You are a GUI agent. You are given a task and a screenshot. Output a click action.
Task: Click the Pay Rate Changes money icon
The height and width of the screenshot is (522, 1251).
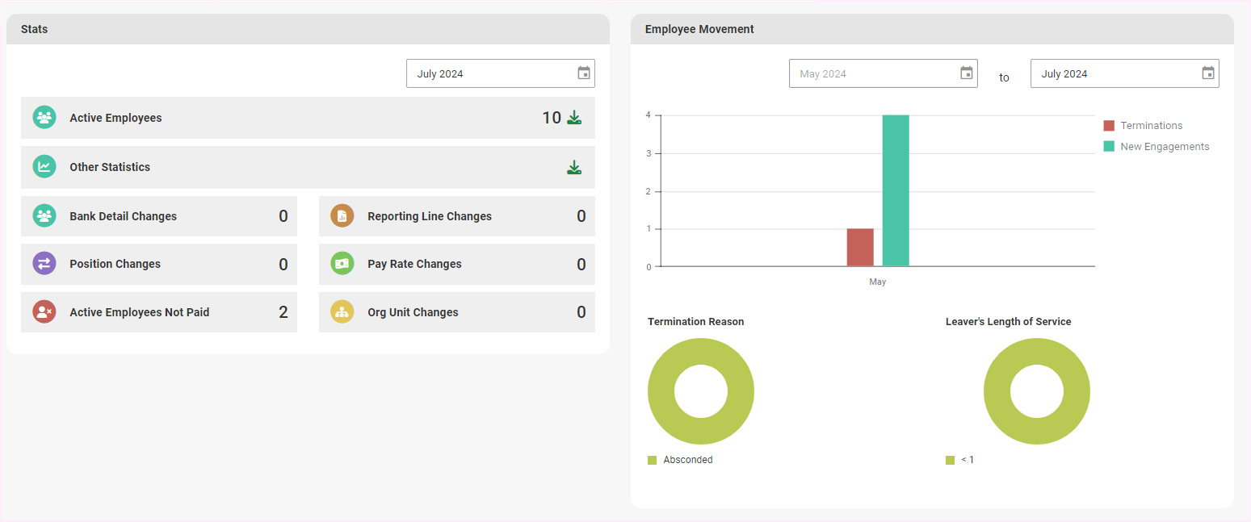pyautogui.click(x=342, y=264)
